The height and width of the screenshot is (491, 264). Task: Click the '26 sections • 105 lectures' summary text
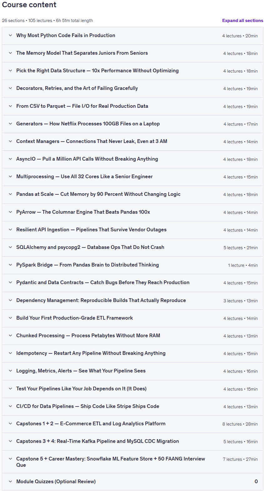click(28, 21)
